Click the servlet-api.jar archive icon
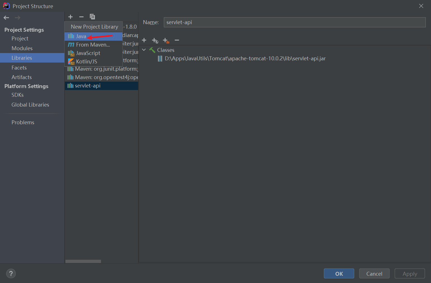The image size is (431, 283). click(160, 58)
